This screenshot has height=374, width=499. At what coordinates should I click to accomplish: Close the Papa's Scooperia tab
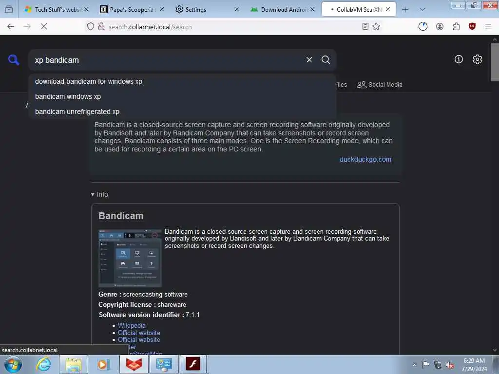[162, 10]
